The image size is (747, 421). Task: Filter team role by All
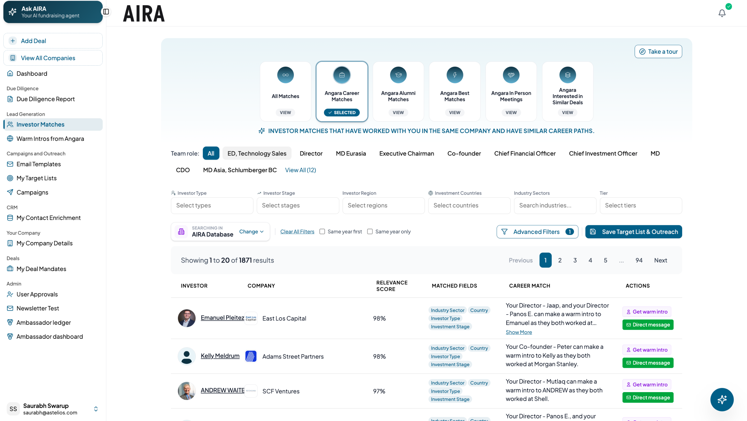[x=211, y=153]
